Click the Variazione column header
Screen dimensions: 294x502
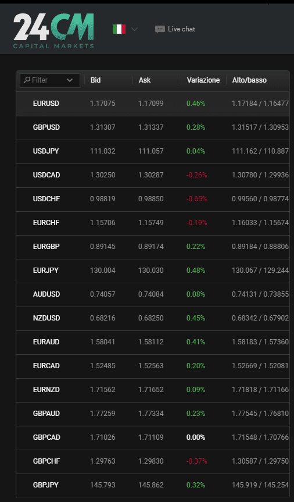[203, 80]
